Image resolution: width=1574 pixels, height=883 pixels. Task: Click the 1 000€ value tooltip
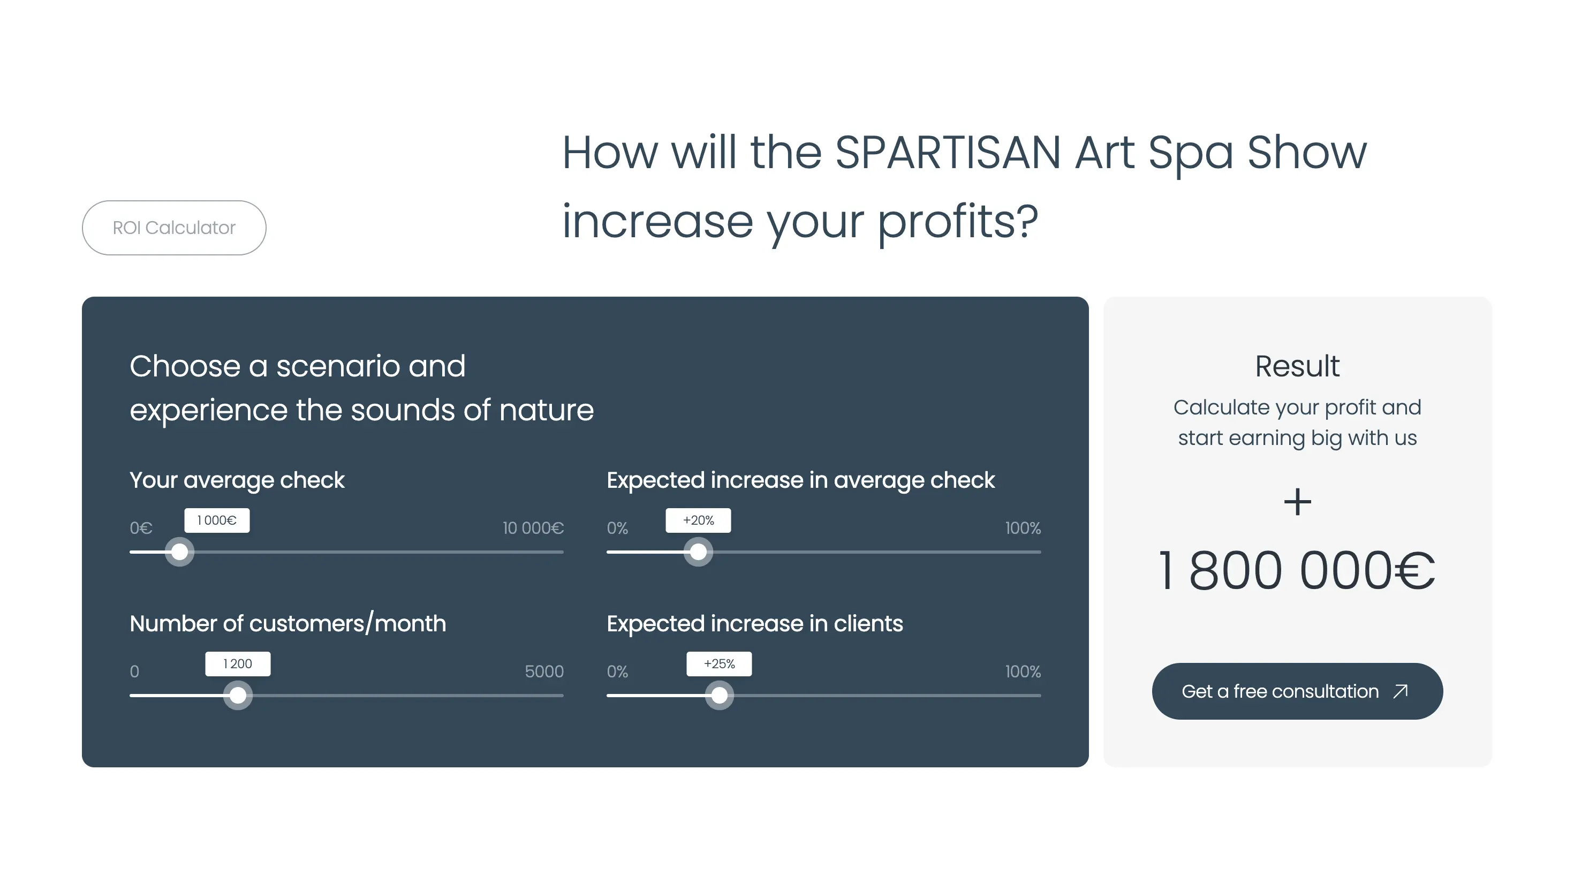pyautogui.click(x=217, y=520)
